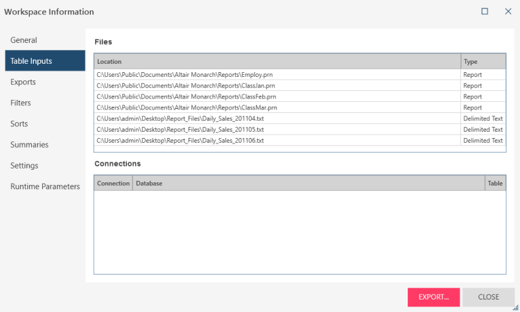
Task: Open the General section
Action: coord(24,40)
